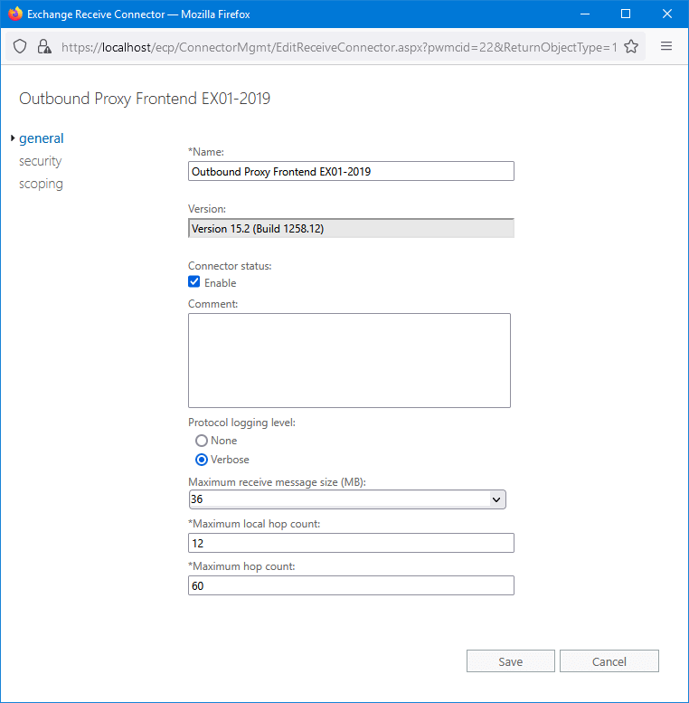Viewport: 689px width, 703px height.
Task: Click the site security padlock icon
Action: click(x=43, y=47)
